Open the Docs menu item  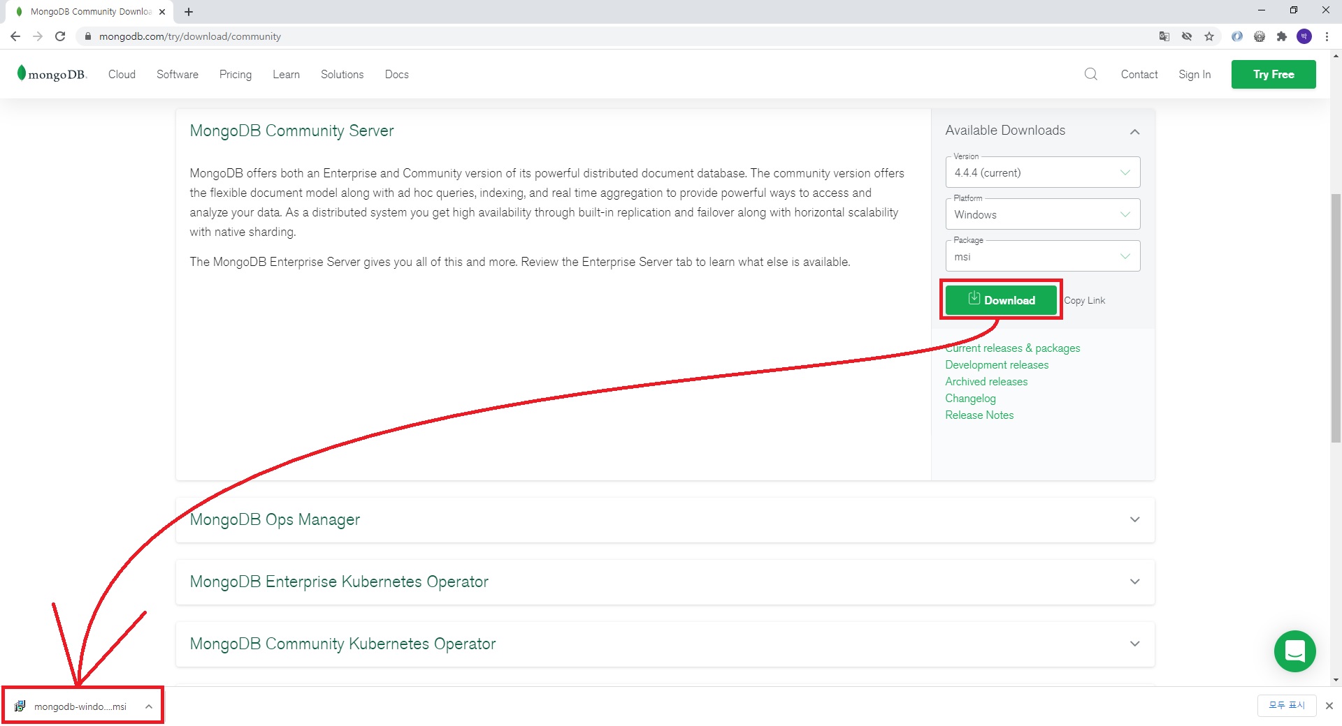[x=396, y=74]
